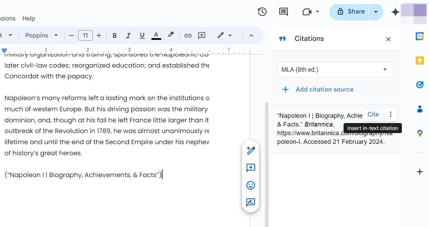Open the text color picker
Screen dimensions: 429x227
click(156, 35)
